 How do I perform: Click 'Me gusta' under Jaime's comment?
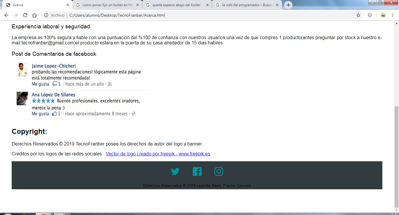coord(40,84)
